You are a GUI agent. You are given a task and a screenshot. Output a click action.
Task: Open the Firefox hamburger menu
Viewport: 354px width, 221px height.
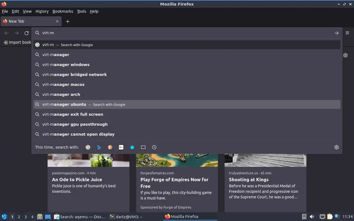347,33
